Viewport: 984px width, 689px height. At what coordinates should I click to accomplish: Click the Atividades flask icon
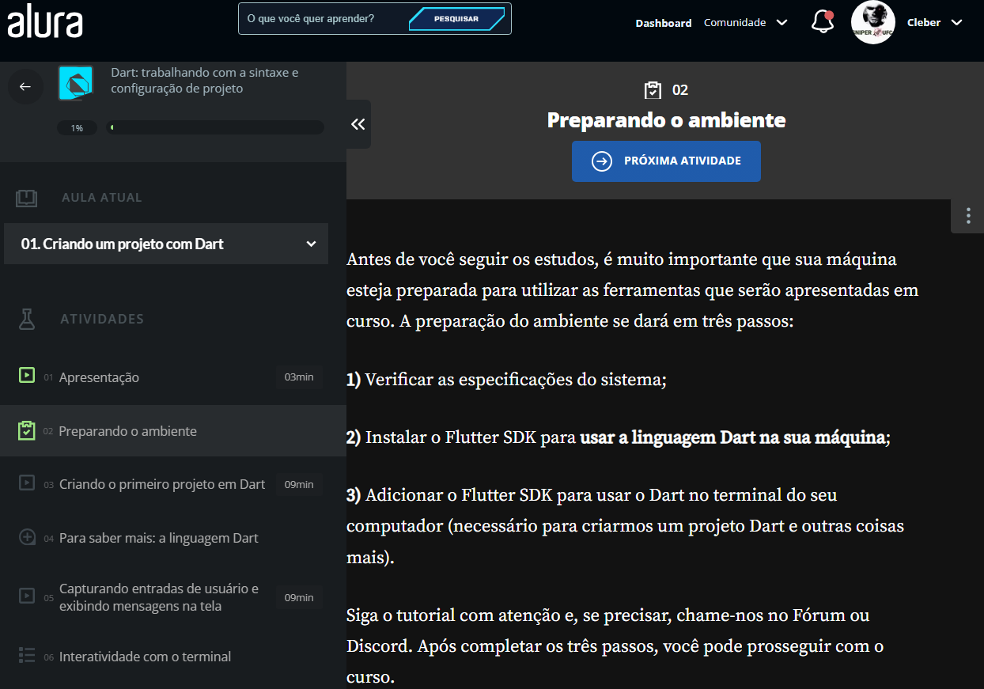[x=27, y=319]
